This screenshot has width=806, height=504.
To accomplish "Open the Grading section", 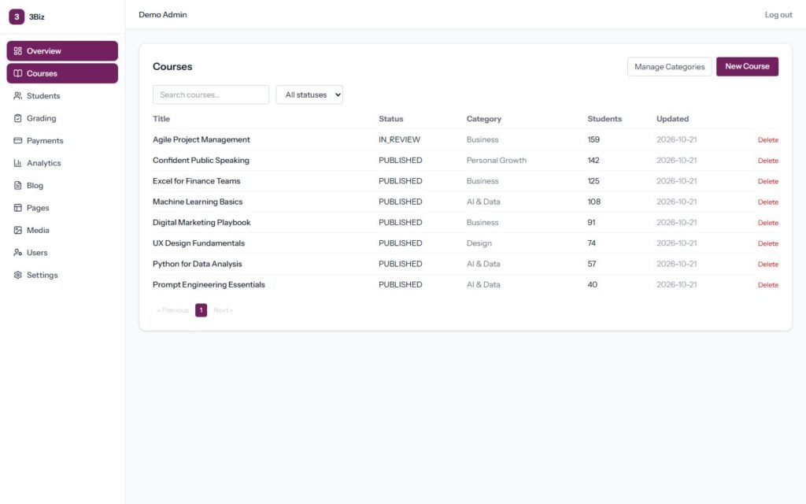I will (x=62, y=118).
